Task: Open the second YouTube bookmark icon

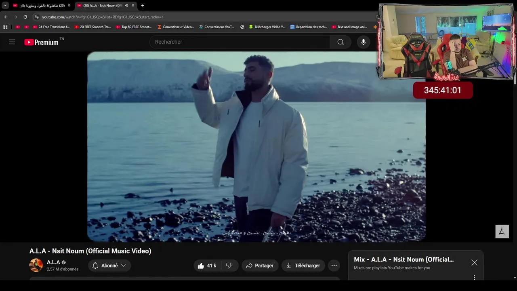Action: click(27, 27)
